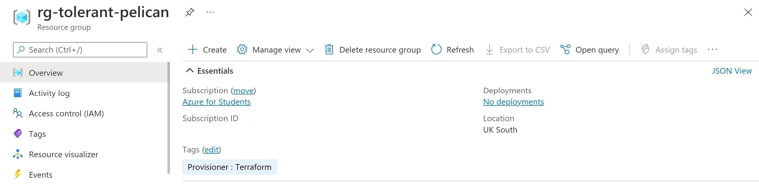Viewport: 759px width, 184px height.
Task: Refresh the resource group view
Action: (x=452, y=50)
